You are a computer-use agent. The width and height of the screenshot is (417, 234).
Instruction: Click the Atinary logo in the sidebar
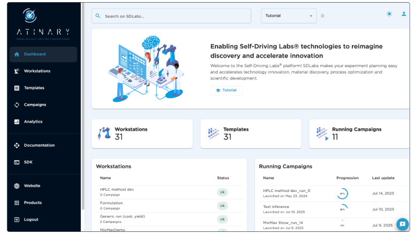[x=43, y=24]
